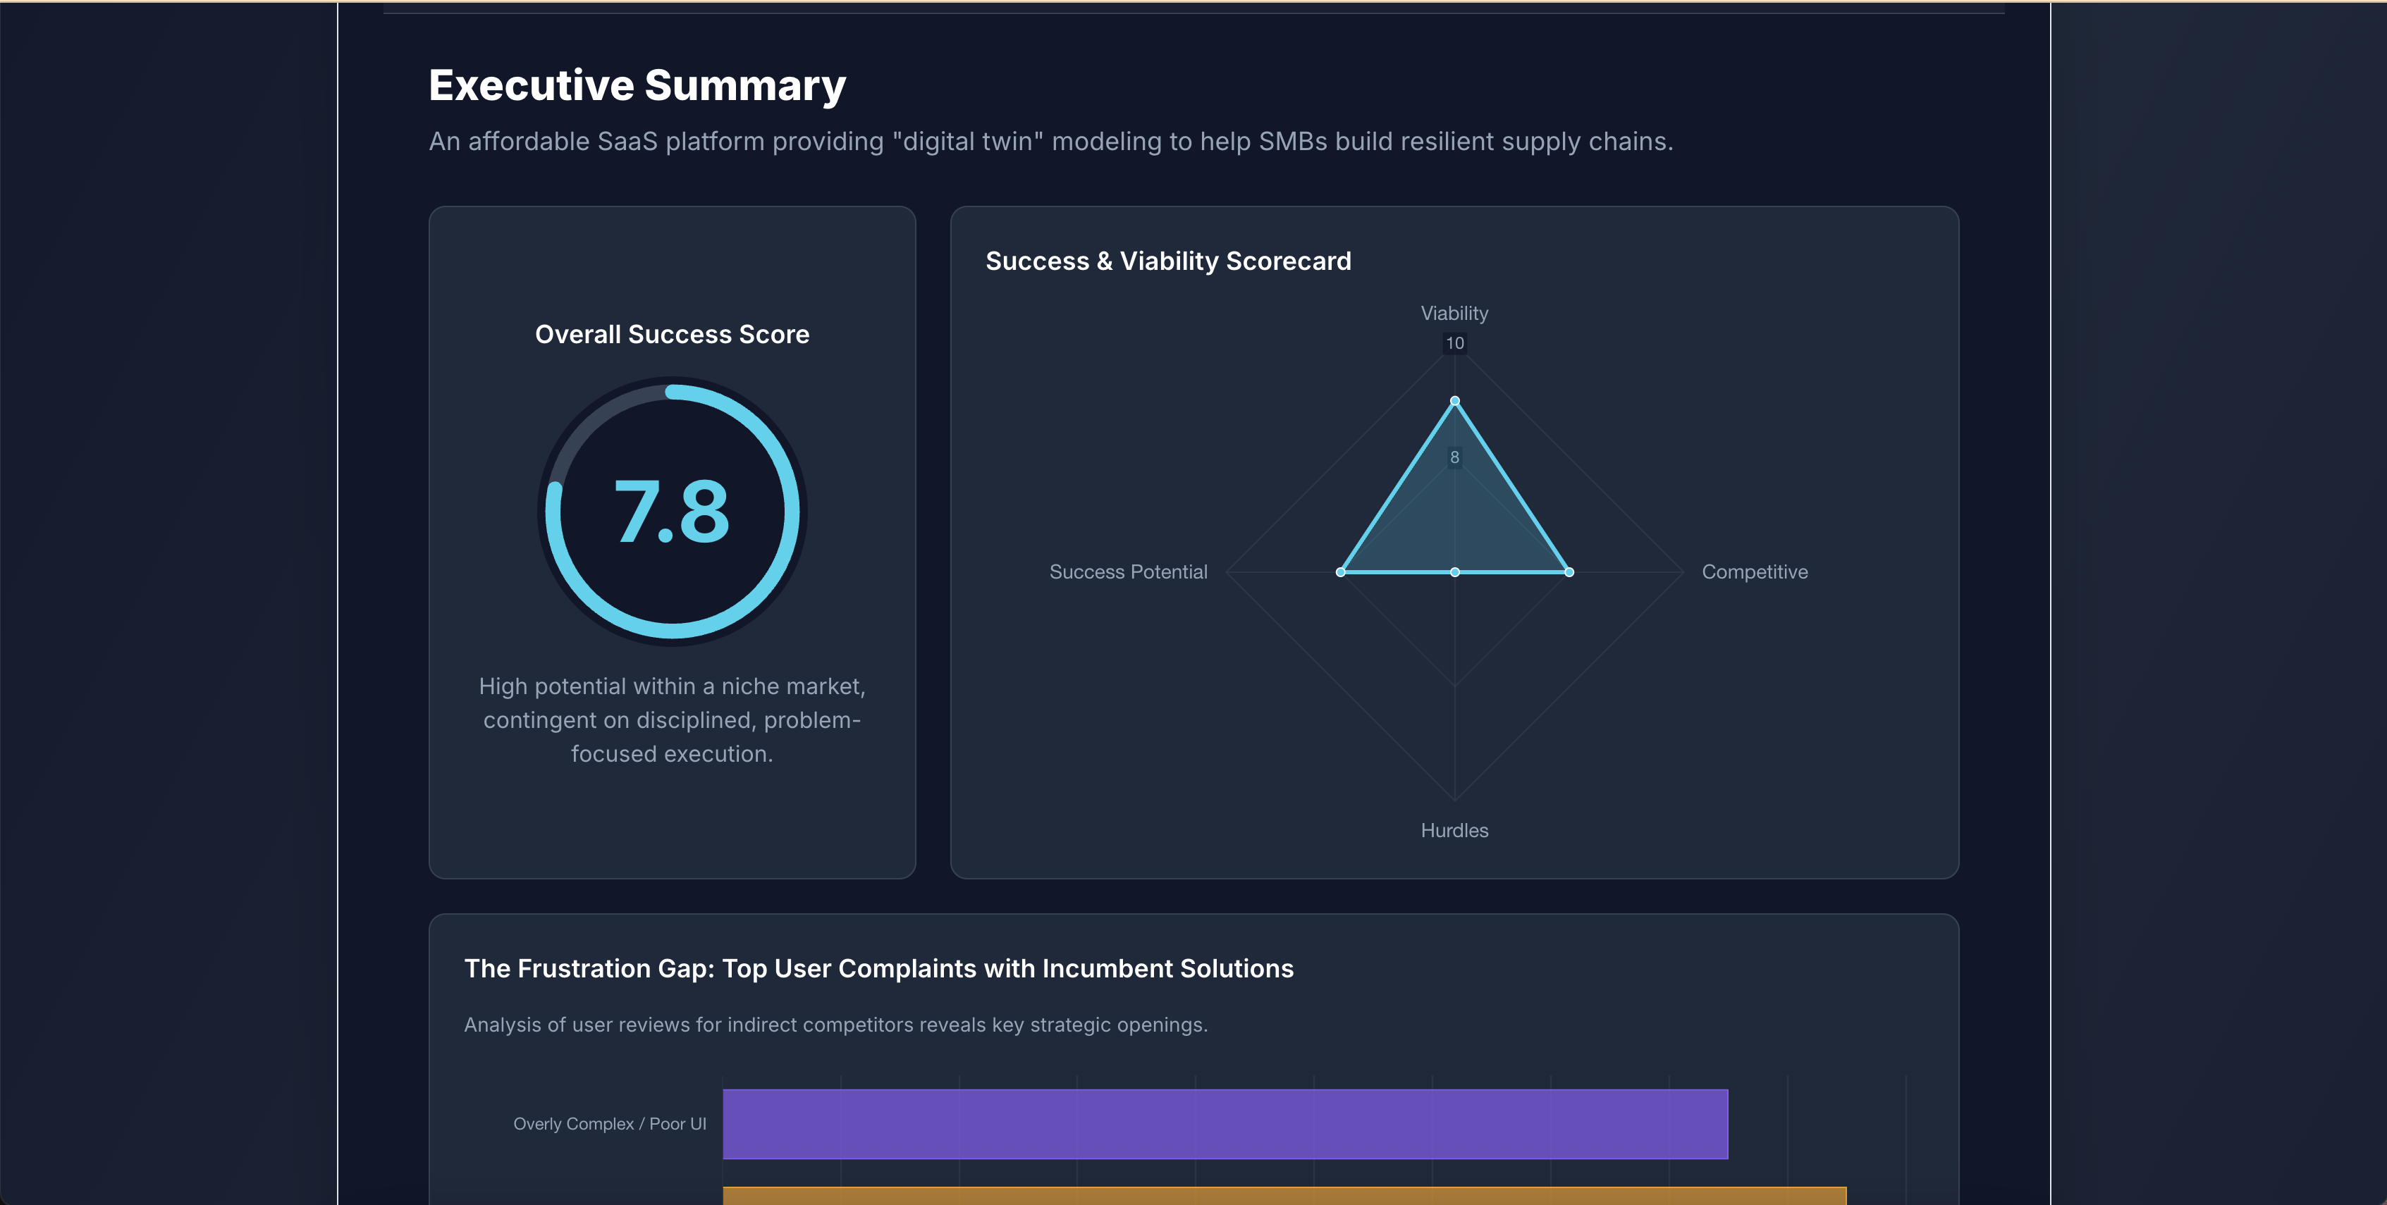This screenshot has width=2387, height=1205.
Task: Click the Success Potential radar data point
Action: point(1341,572)
